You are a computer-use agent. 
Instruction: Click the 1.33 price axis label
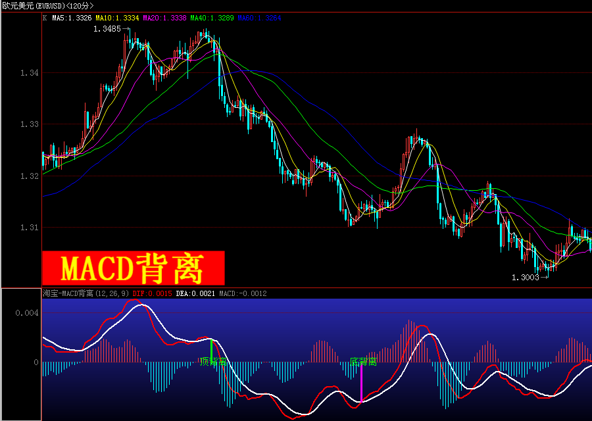point(30,124)
